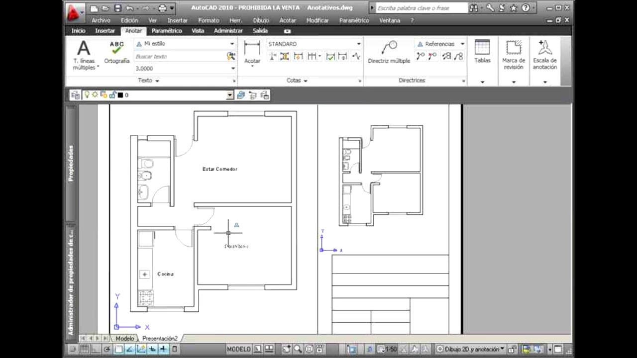Click the Undo arrow in quick access
The height and width of the screenshot is (358, 637).
(129, 8)
